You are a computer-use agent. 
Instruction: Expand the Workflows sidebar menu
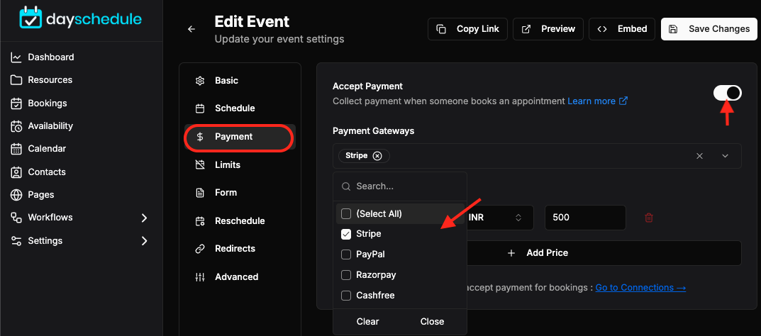[144, 218]
